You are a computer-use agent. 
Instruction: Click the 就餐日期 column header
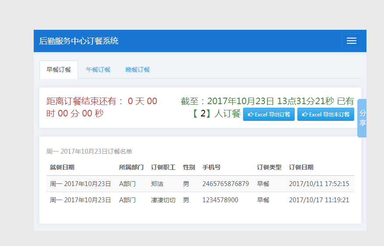click(x=62, y=167)
